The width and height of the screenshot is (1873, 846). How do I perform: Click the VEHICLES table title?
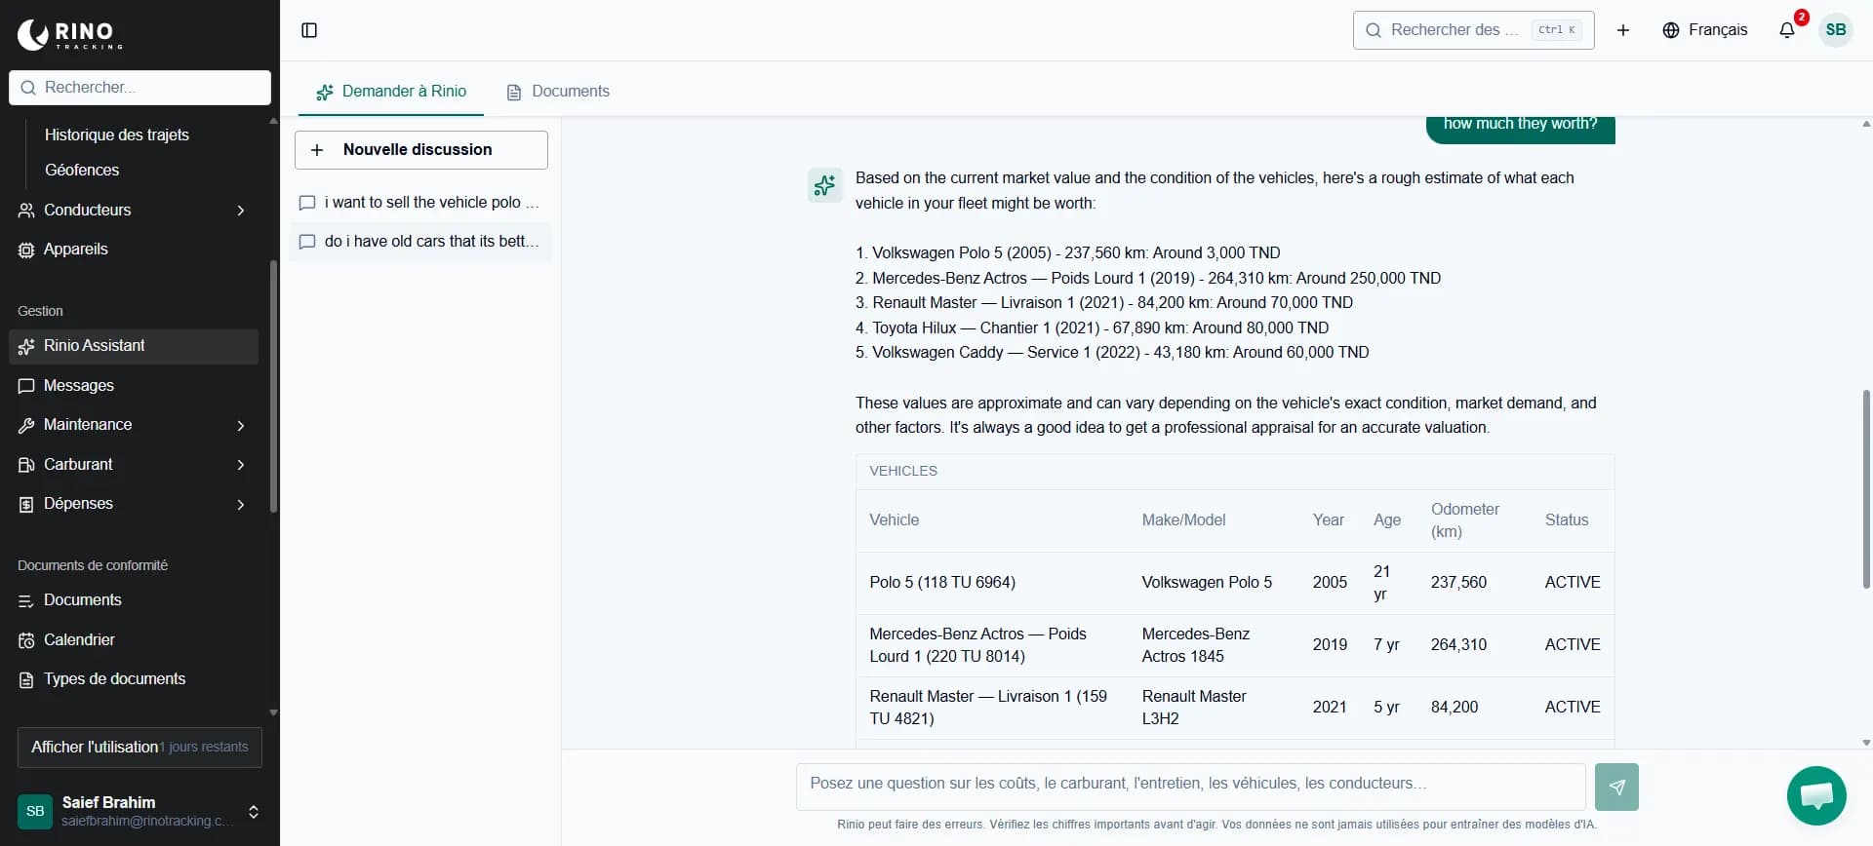pyautogui.click(x=903, y=471)
